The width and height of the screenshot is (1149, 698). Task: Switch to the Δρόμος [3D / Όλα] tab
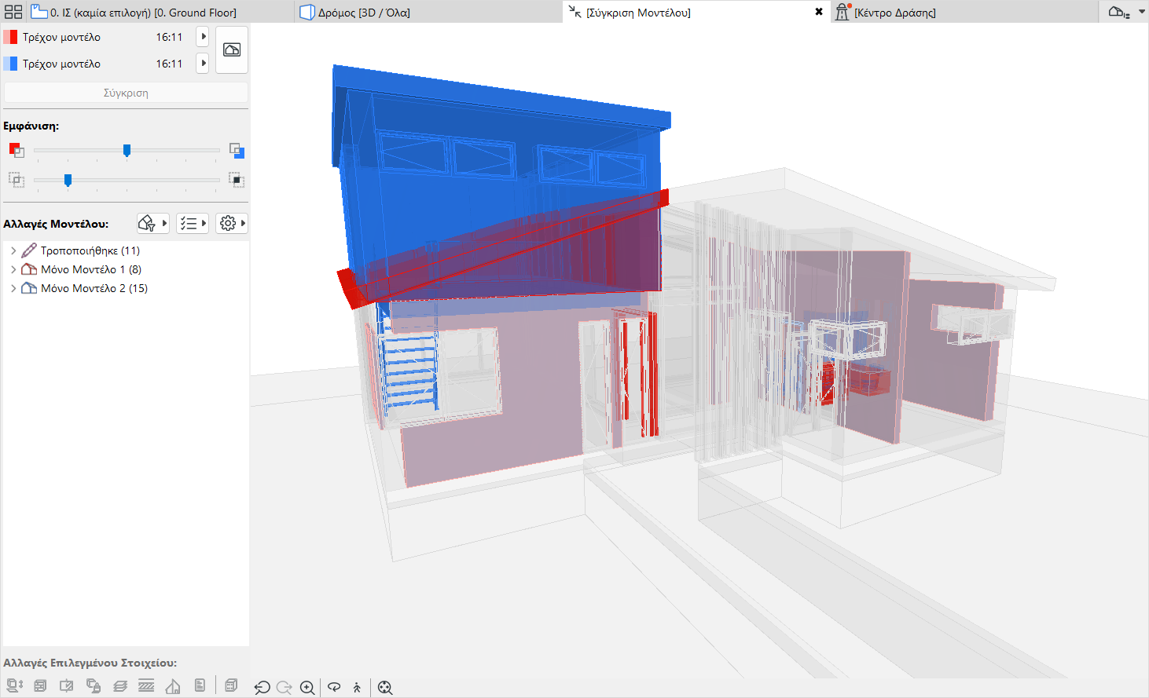pos(364,13)
